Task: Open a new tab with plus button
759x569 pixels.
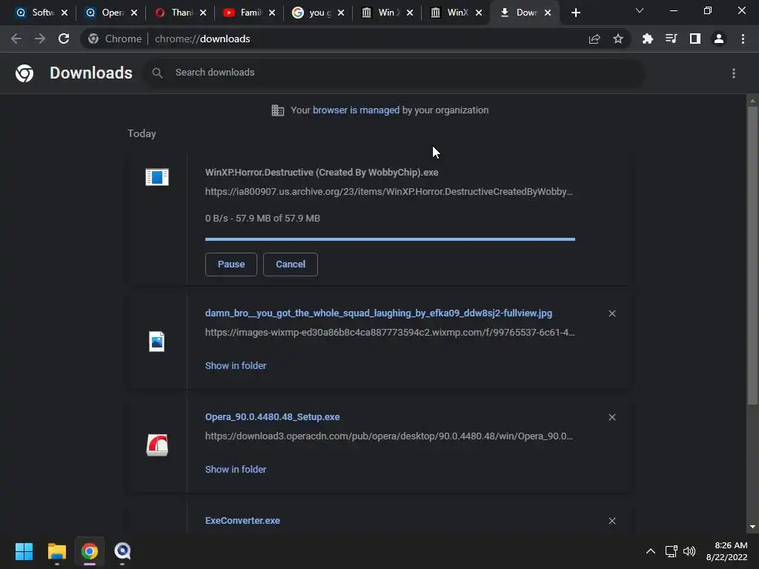Action: pos(575,13)
